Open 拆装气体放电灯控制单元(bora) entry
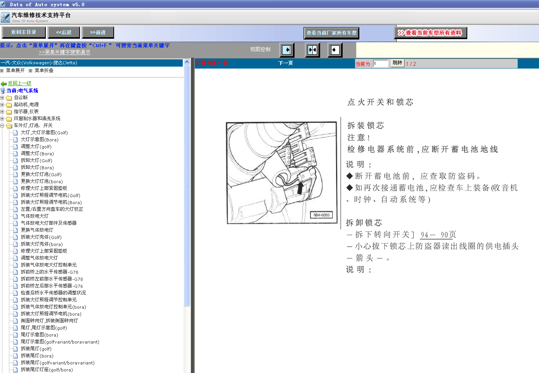 point(53,307)
